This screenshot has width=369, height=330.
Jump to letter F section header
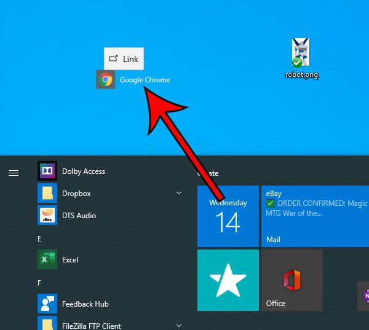[39, 283]
